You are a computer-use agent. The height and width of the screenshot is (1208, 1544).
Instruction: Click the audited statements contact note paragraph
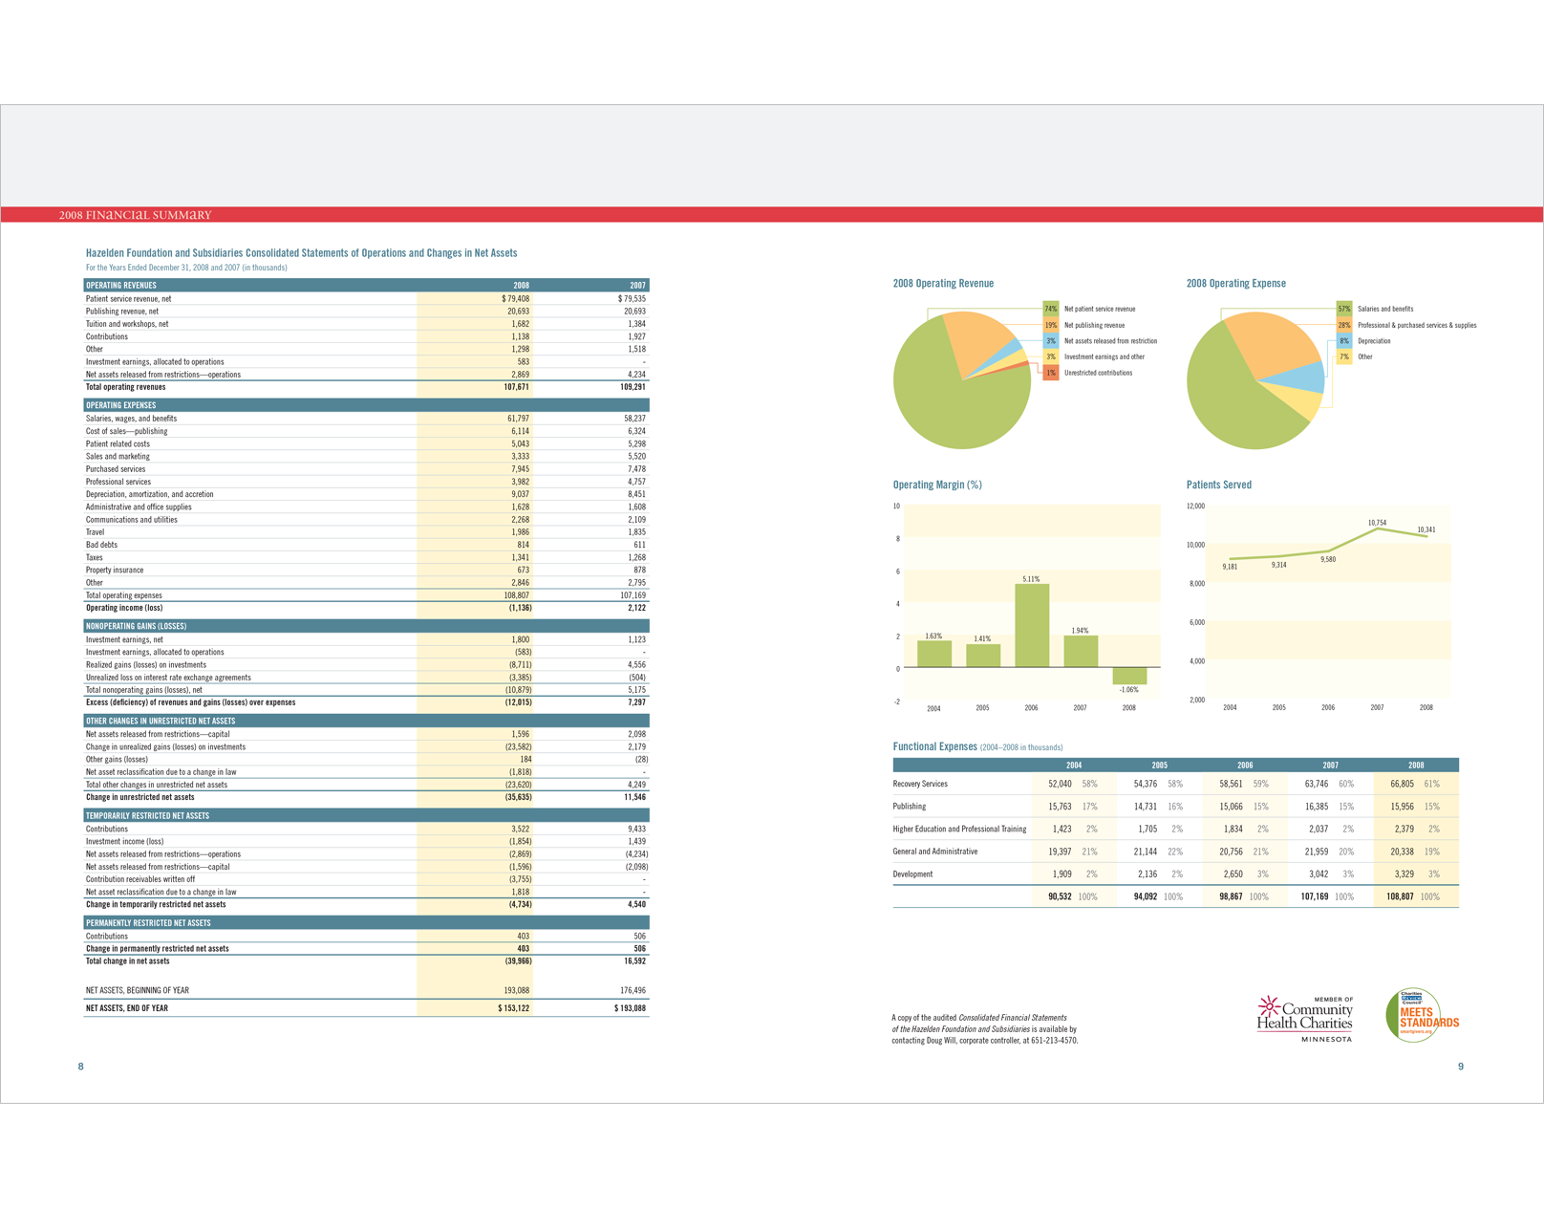point(985,1029)
